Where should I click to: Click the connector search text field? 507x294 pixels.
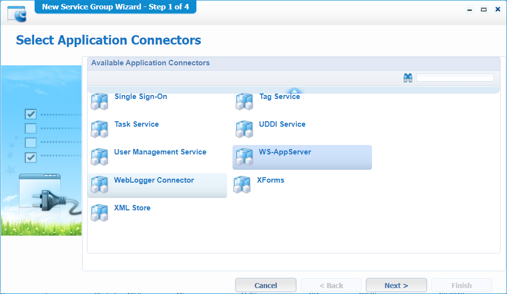tap(455, 78)
